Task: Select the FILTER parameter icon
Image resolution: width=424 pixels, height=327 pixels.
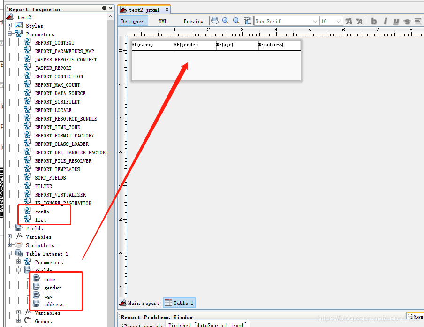Action: coord(28,185)
